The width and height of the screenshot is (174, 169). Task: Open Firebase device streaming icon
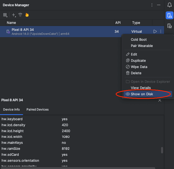27,15
